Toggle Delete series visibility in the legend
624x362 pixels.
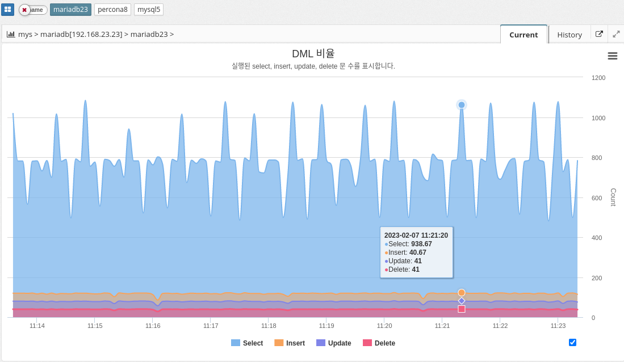pyautogui.click(x=379, y=343)
